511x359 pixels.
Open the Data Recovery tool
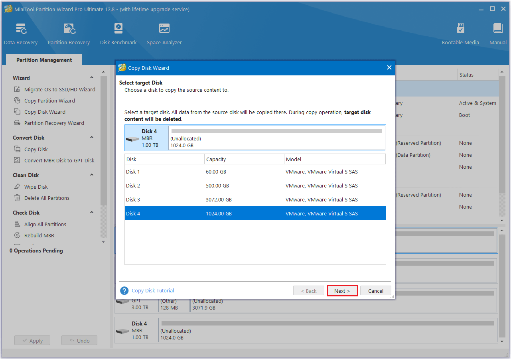coord(21,34)
